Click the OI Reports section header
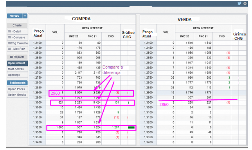This screenshot has width=252, height=150. (17, 57)
